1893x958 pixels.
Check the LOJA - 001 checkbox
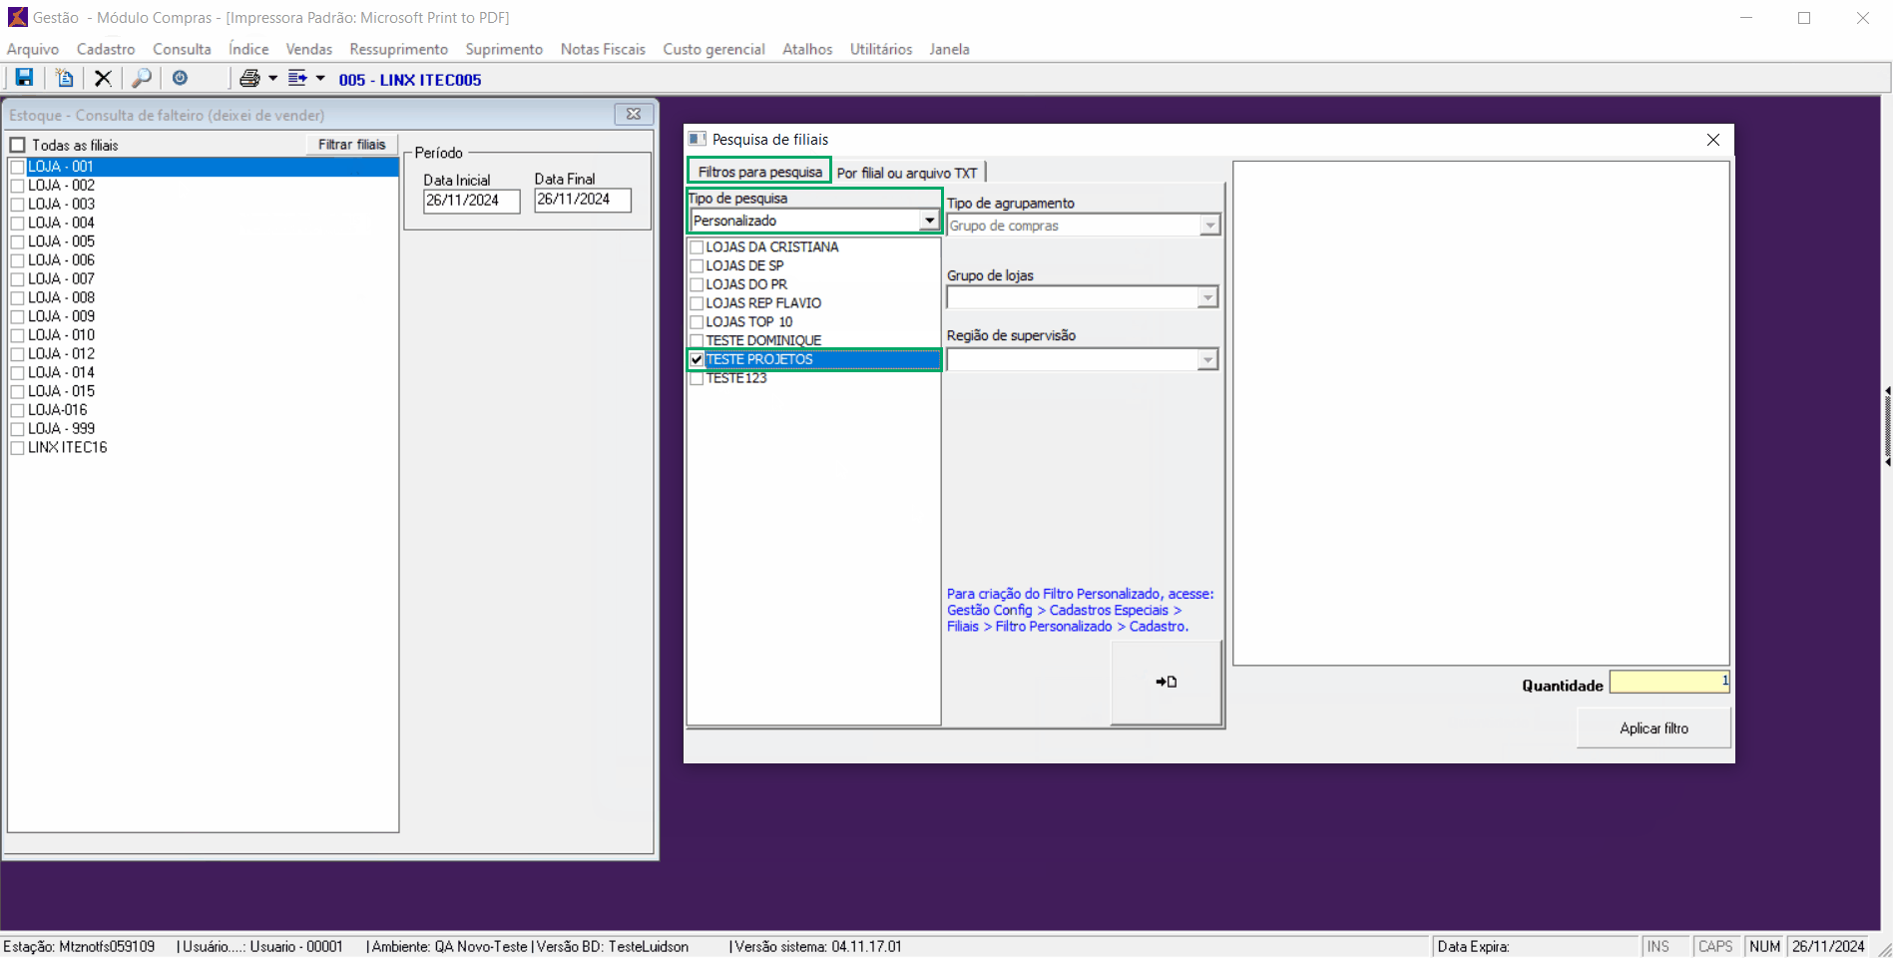click(x=17, y=167)
